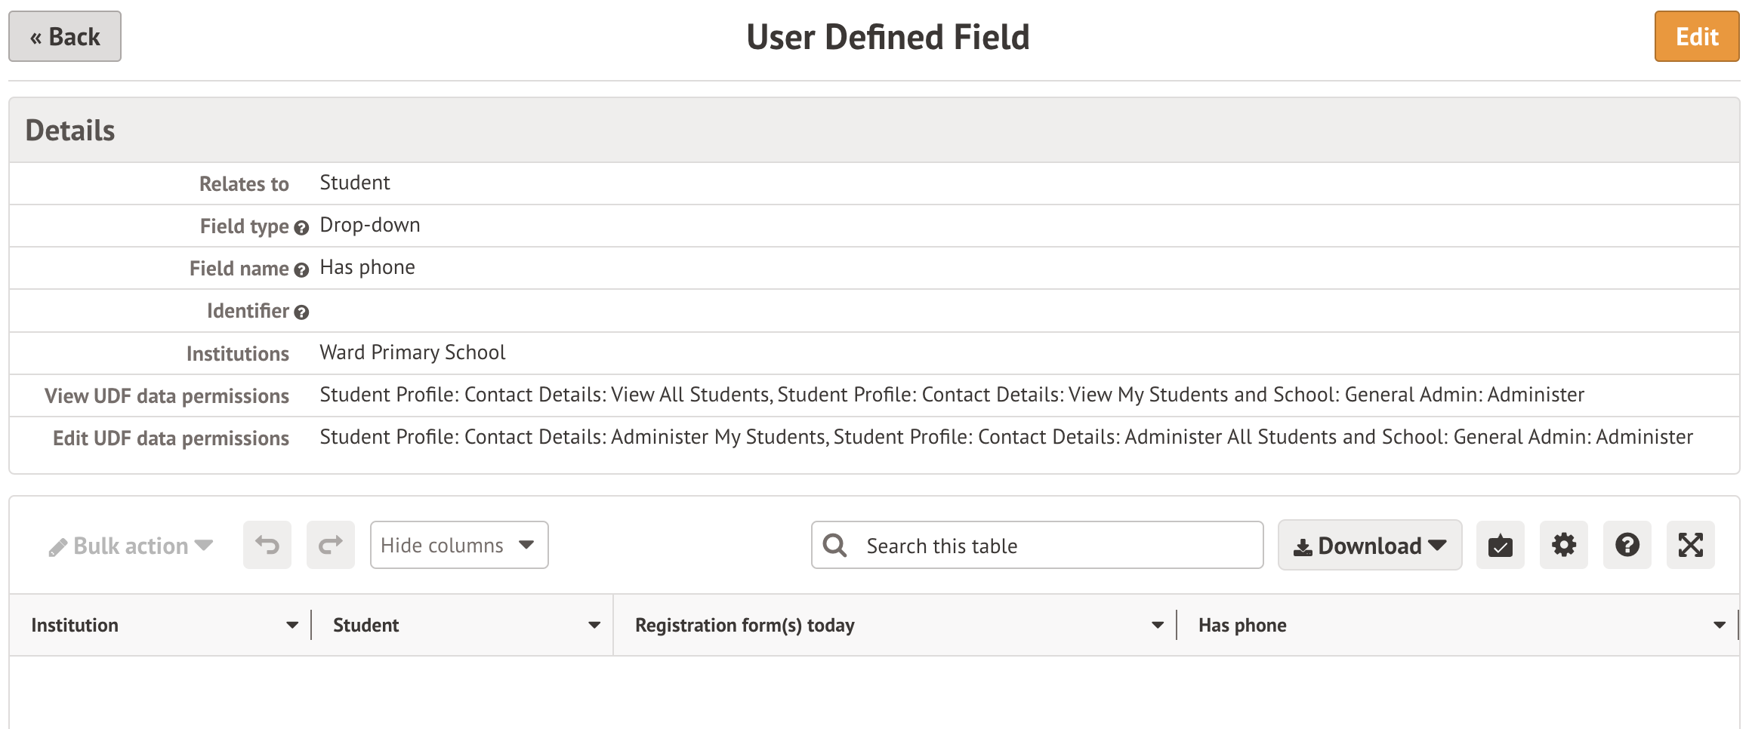
Task: Focus the Search this table field
Action: (1057, 545)
